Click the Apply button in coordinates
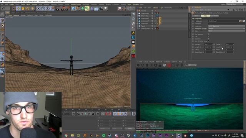 [130, 129]
